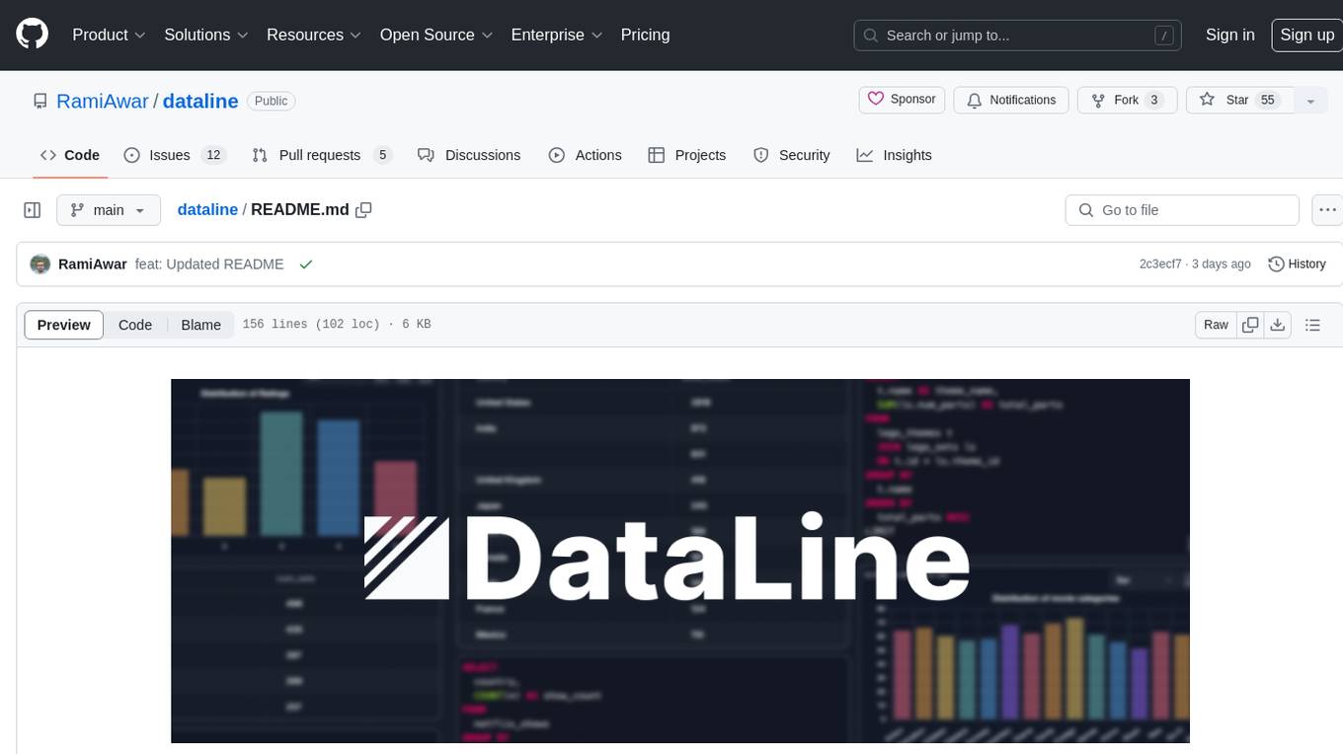Switch to Blame view
The width and height of the screenshot is (1343, 754).
tap(200, 325)
